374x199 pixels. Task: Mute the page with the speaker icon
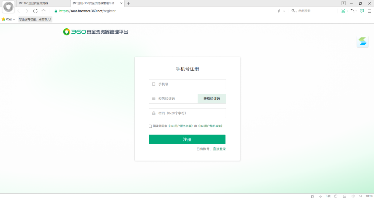353,196
